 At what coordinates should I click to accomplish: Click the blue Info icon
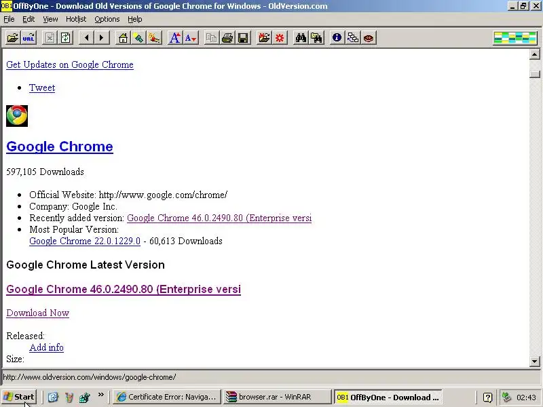click(x=337, y=38)
